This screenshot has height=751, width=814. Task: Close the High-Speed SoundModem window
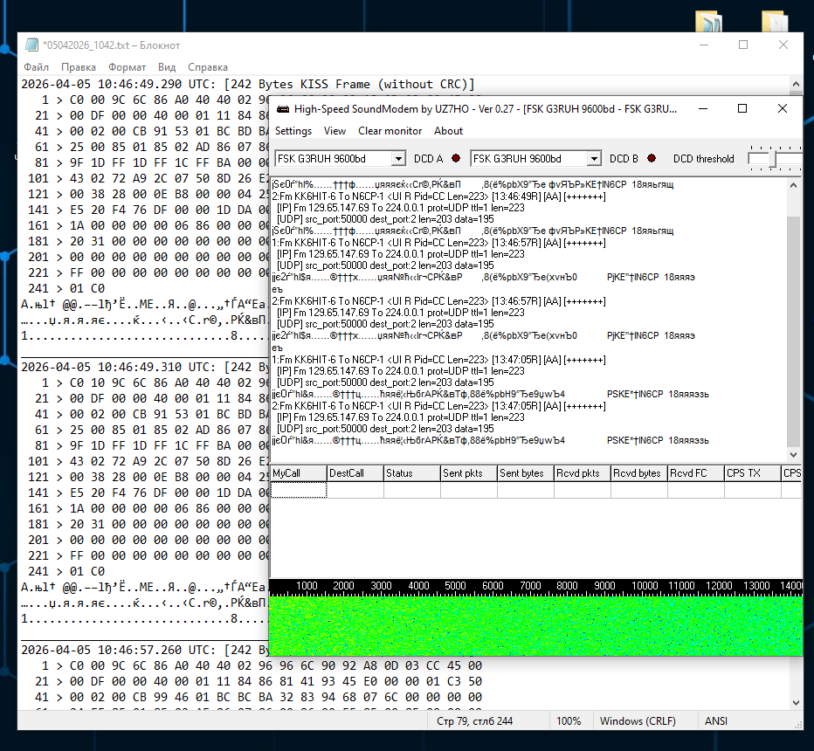click(x=783, y=109)
